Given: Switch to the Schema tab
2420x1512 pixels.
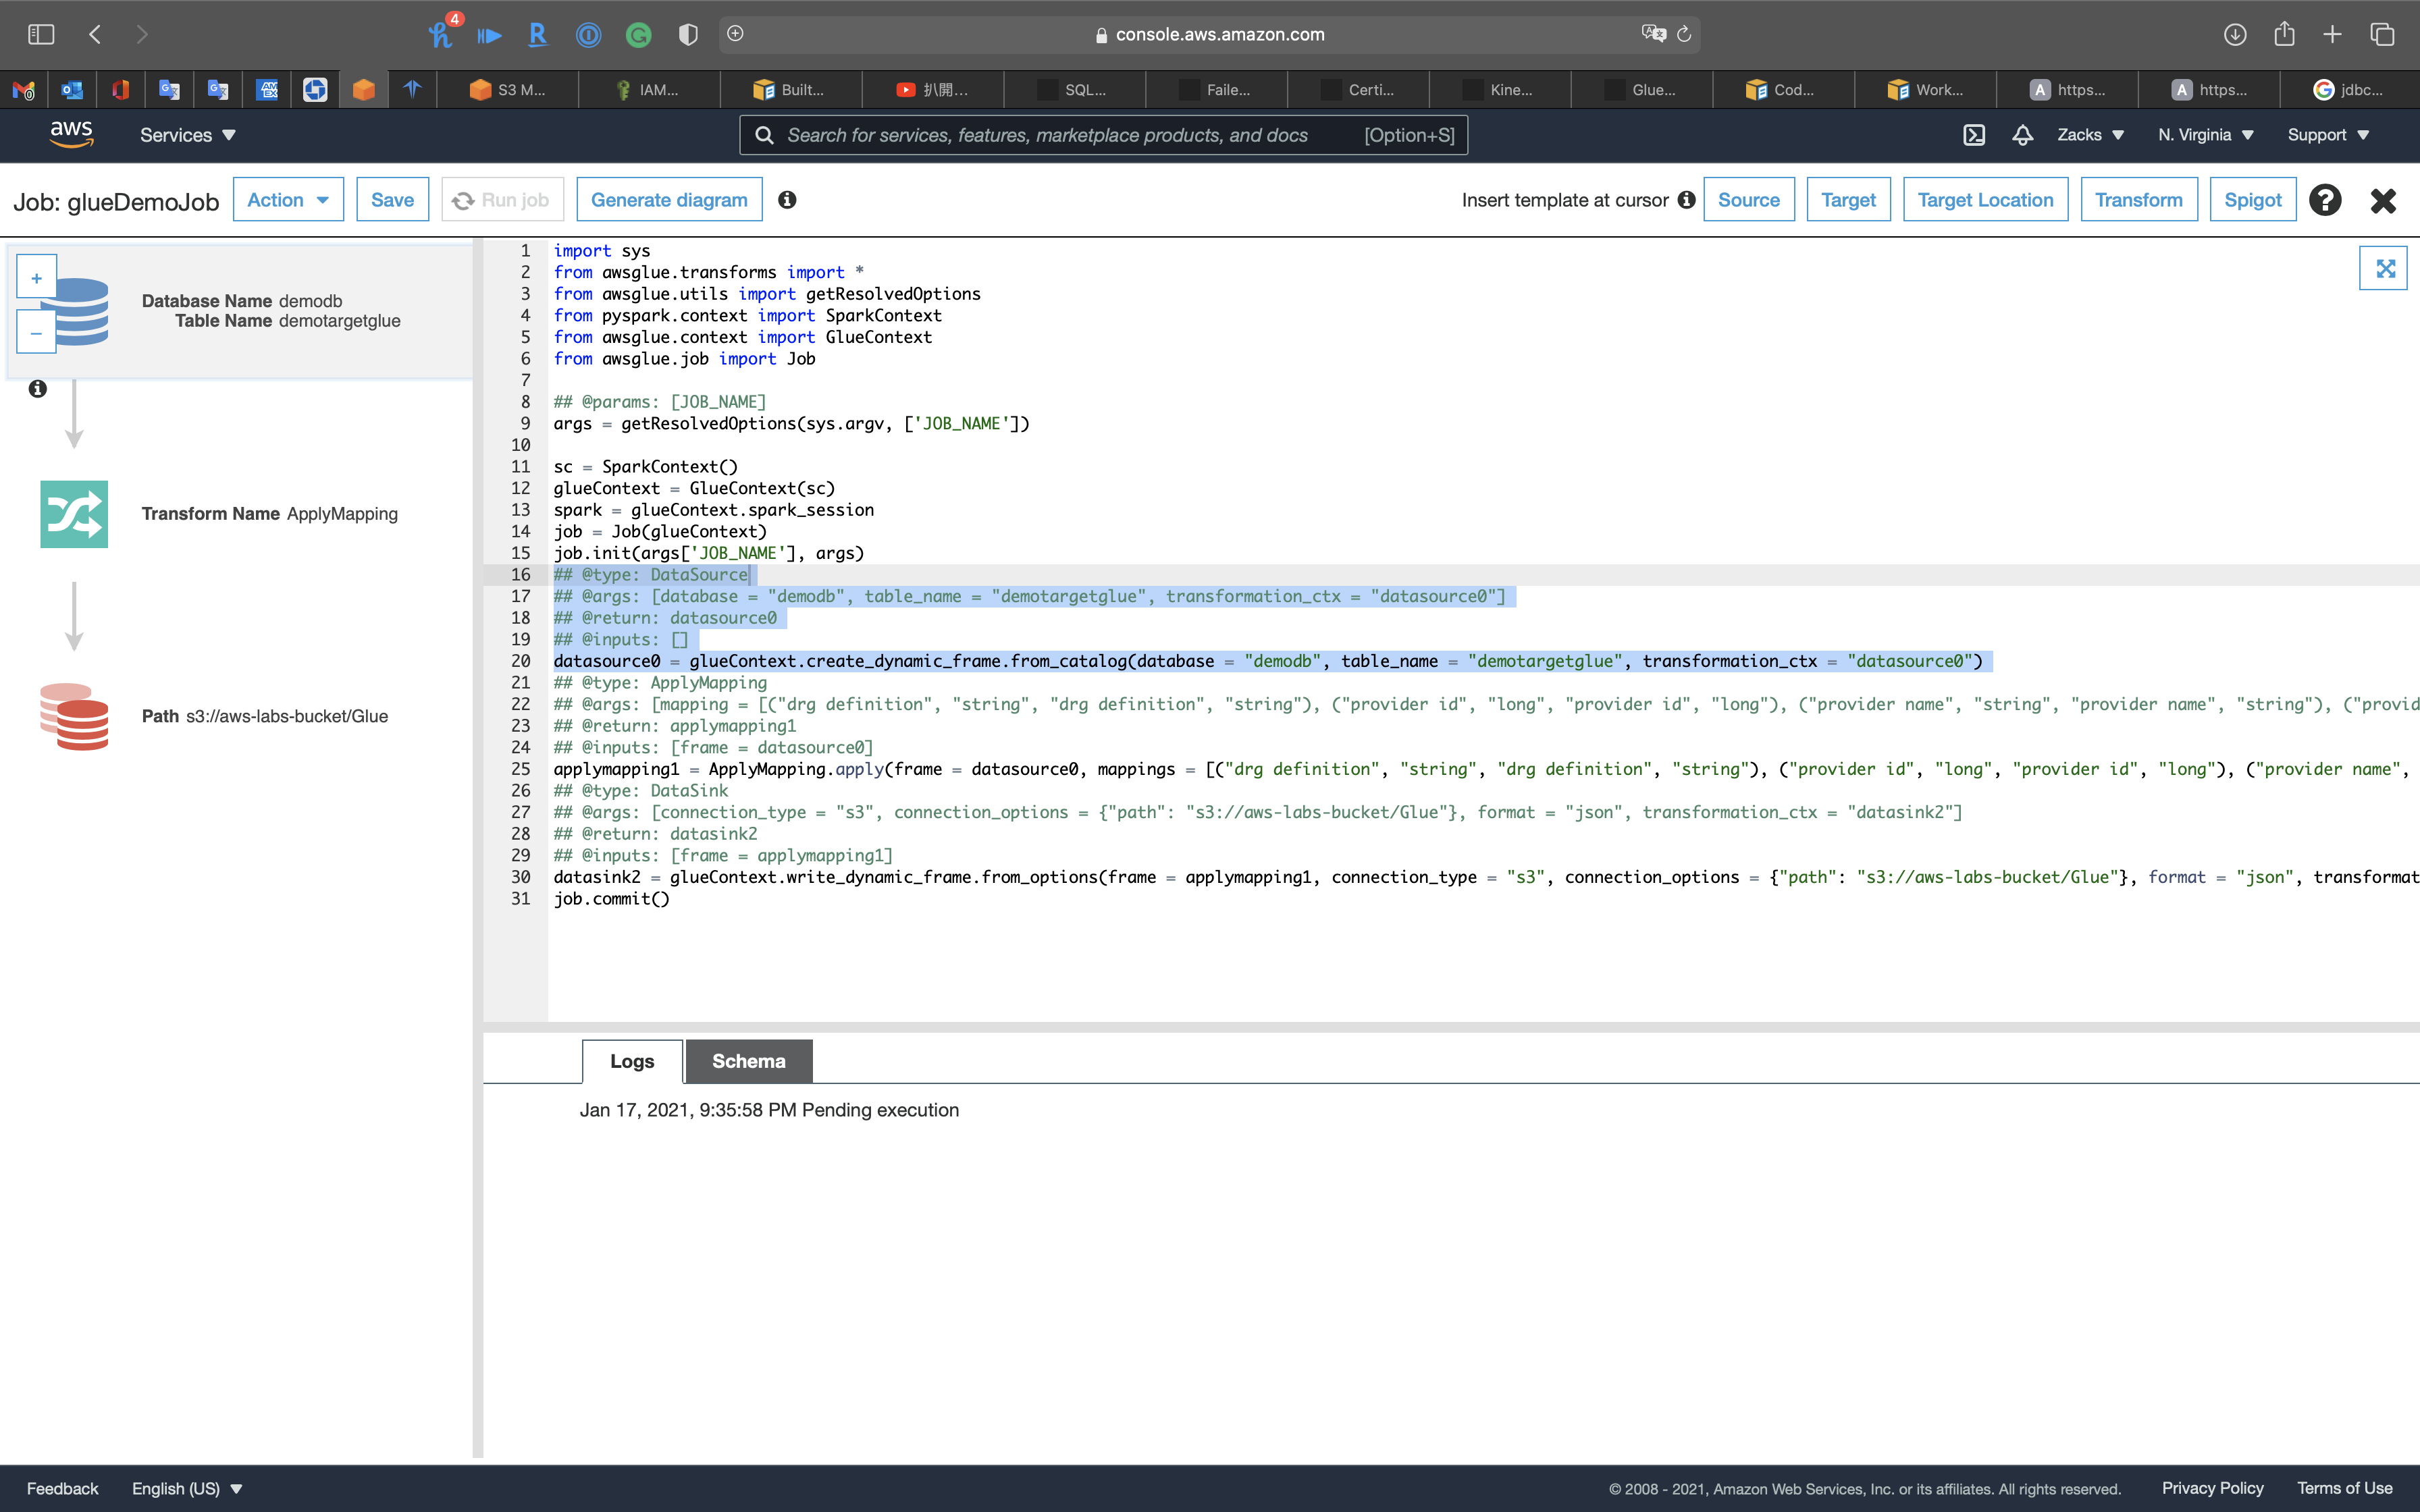Looking at the screenshot, I should tap(748, 1061).
